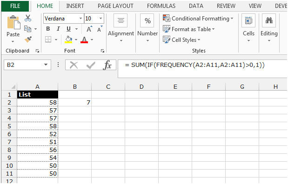The width and height of the screenshot is (288, 184).
Task: Select cell A7 with value 51
Action: tap(38, 142)
